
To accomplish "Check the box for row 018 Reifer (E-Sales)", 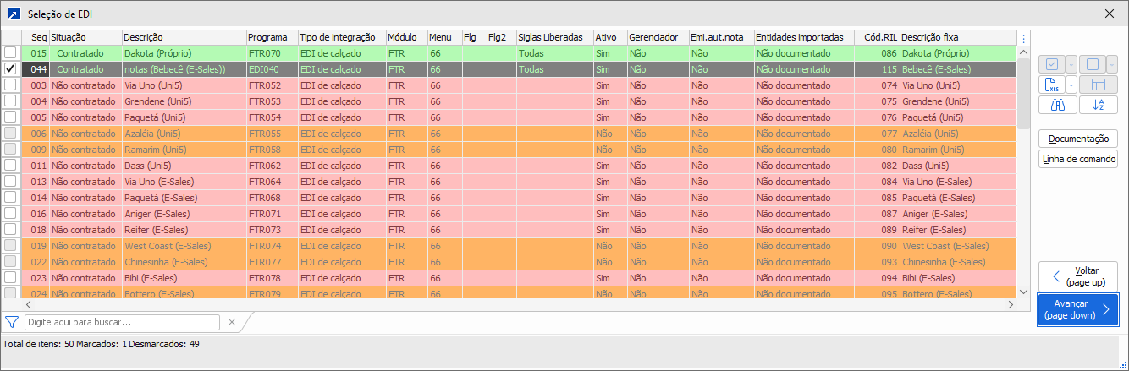I will coord(10,229).
